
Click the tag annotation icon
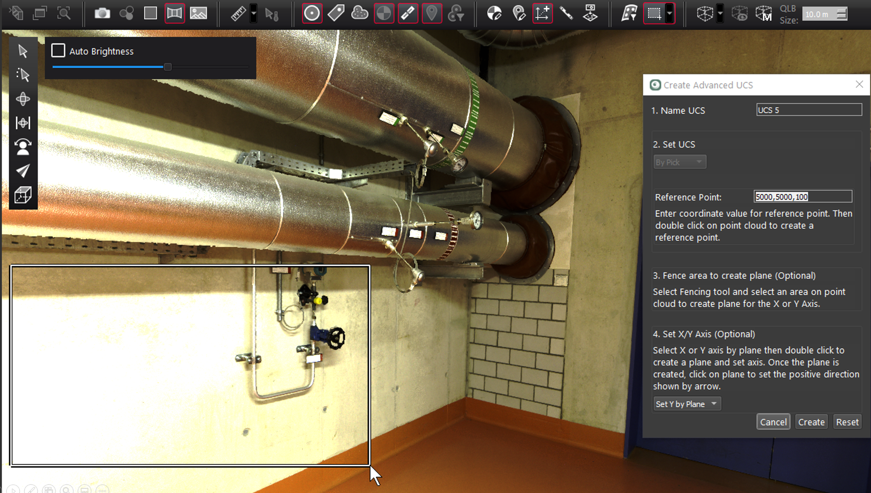click(336, 13)
